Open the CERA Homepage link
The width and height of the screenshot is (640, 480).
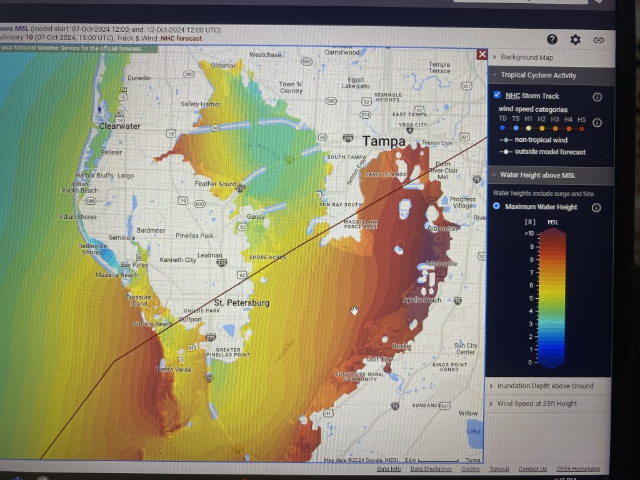(x=578, y=469)
